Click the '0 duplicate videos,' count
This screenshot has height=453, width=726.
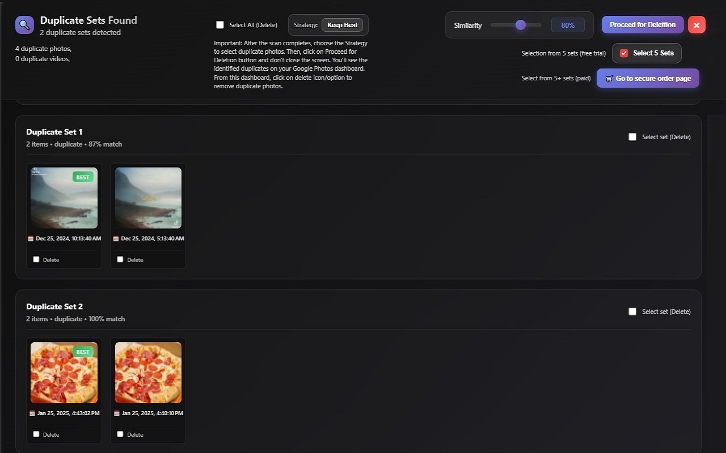coord(43,59)
